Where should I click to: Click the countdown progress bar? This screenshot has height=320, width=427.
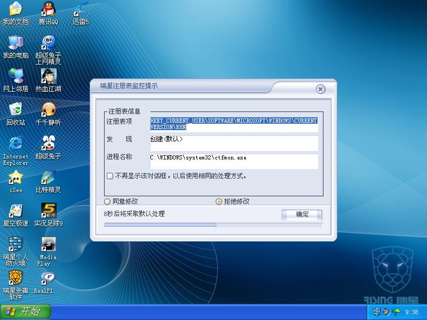coord(213,225)
